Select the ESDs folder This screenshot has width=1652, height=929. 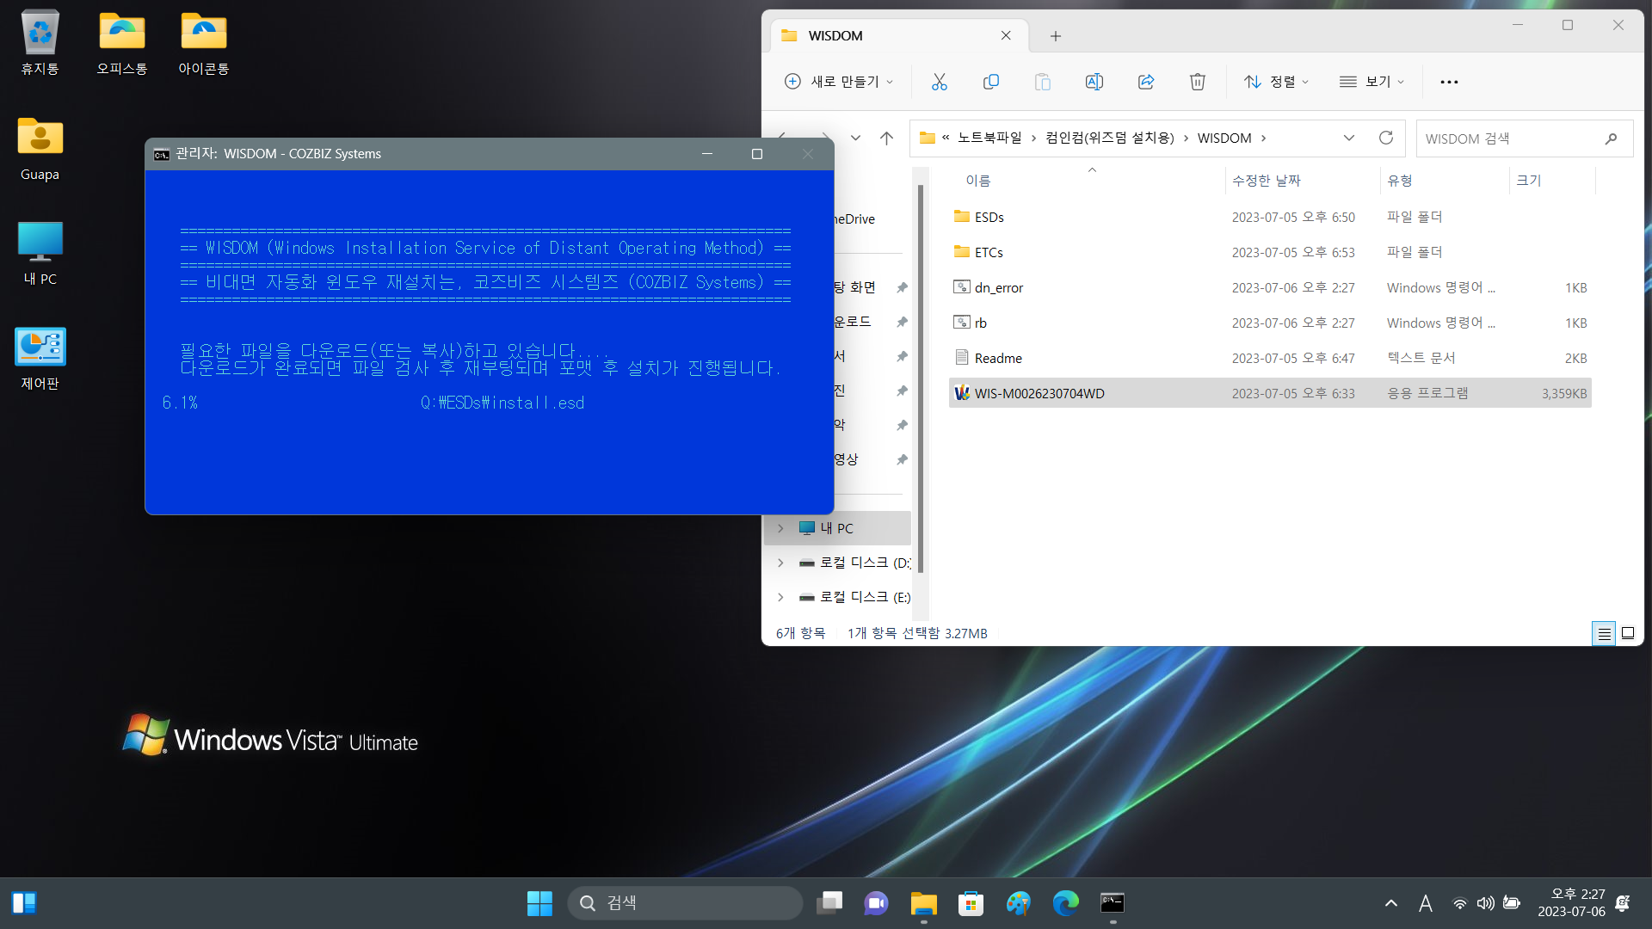click(1270, 217)
